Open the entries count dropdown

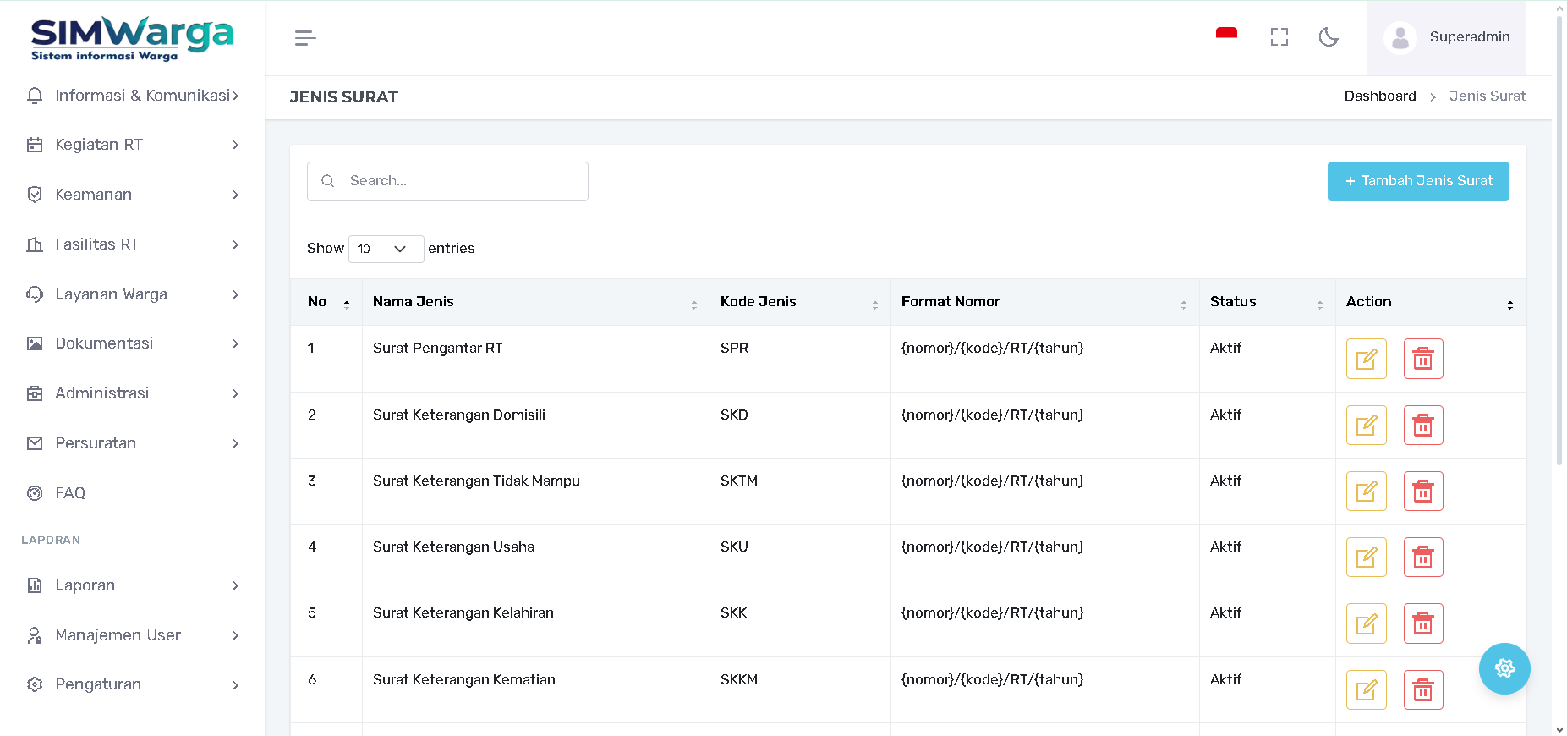[x=386, y=249]
